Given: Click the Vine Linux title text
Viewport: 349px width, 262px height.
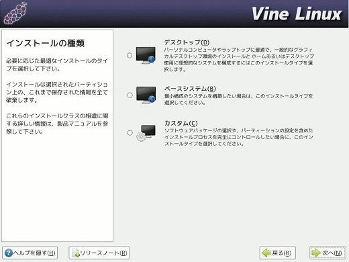Looking at the screenshot, I should [x=297, y=14].
